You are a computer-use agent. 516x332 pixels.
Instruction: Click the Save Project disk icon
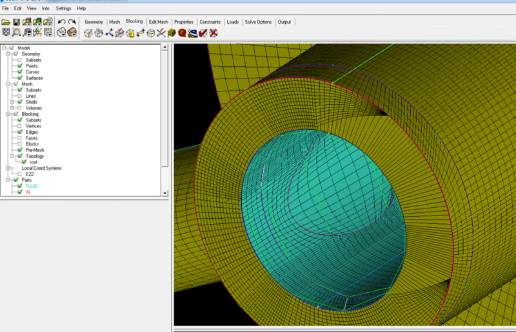pos(17,22)
